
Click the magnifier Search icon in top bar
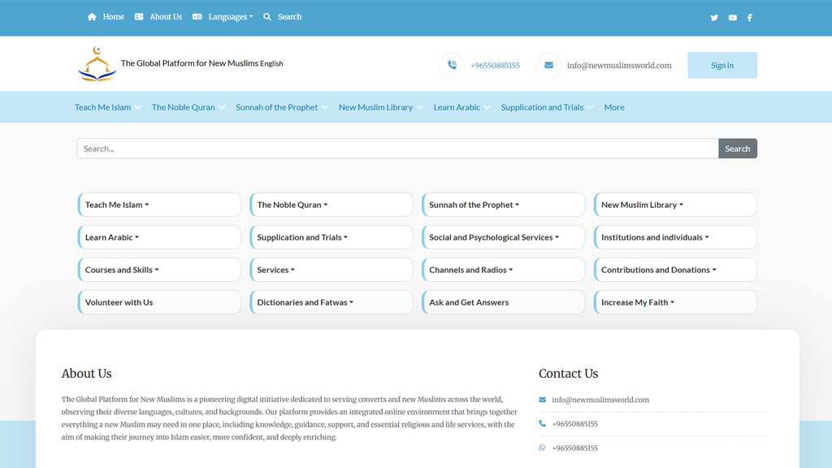(267, 17)
